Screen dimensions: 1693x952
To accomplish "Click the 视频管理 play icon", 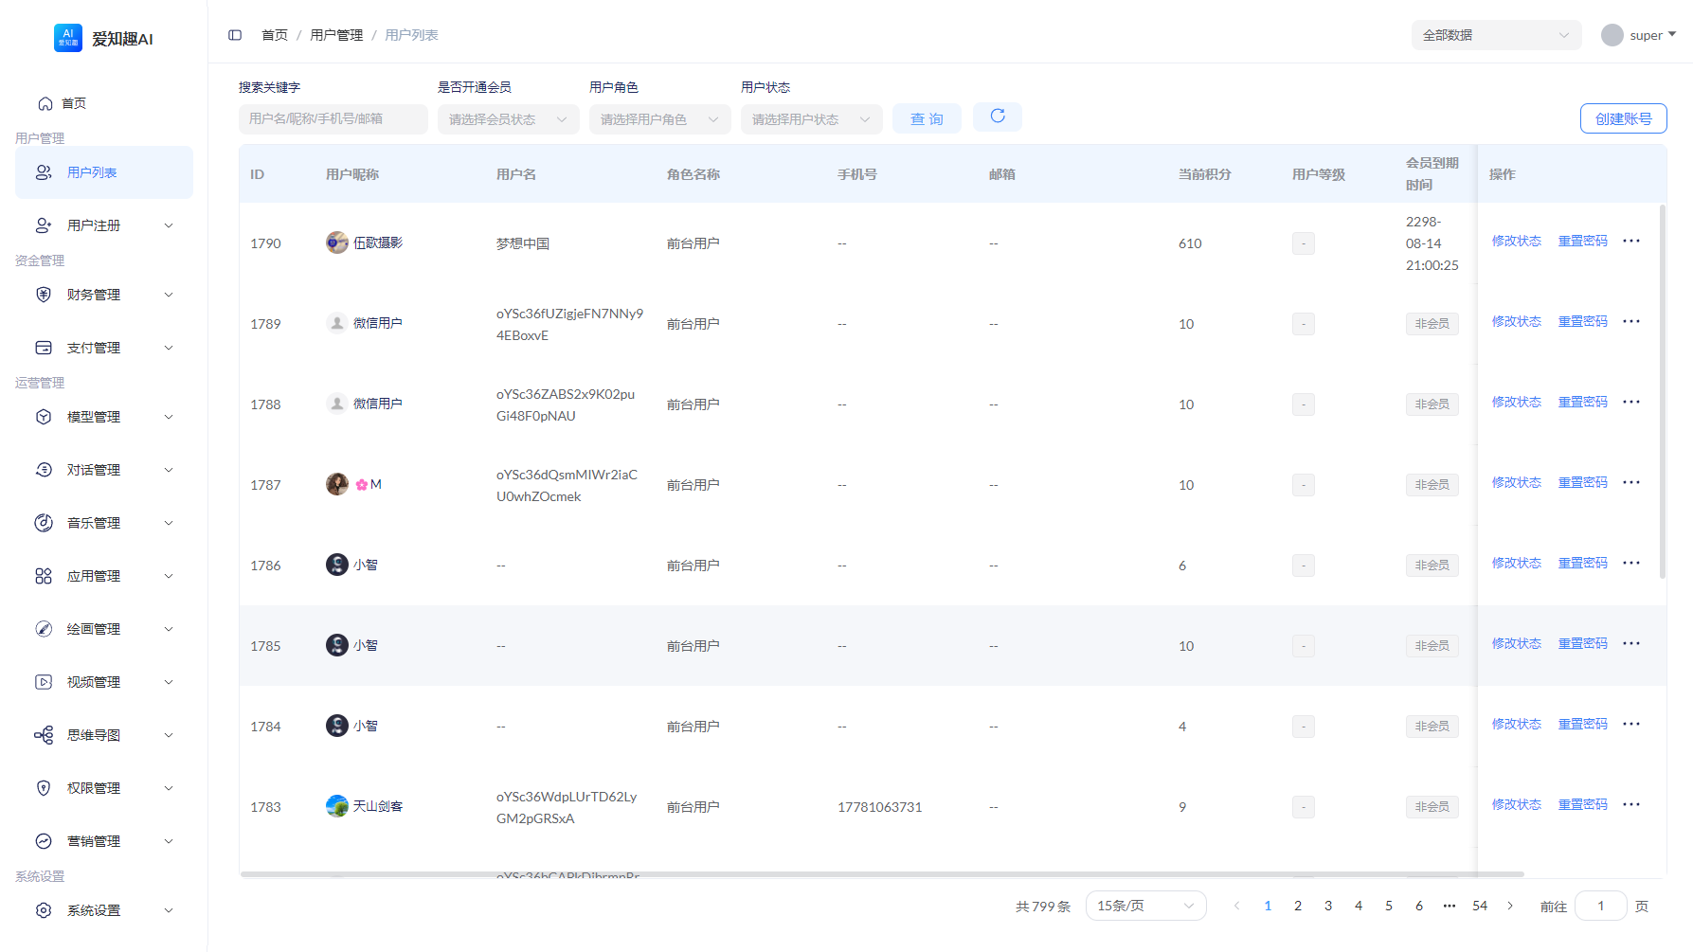I will [44, 682].
